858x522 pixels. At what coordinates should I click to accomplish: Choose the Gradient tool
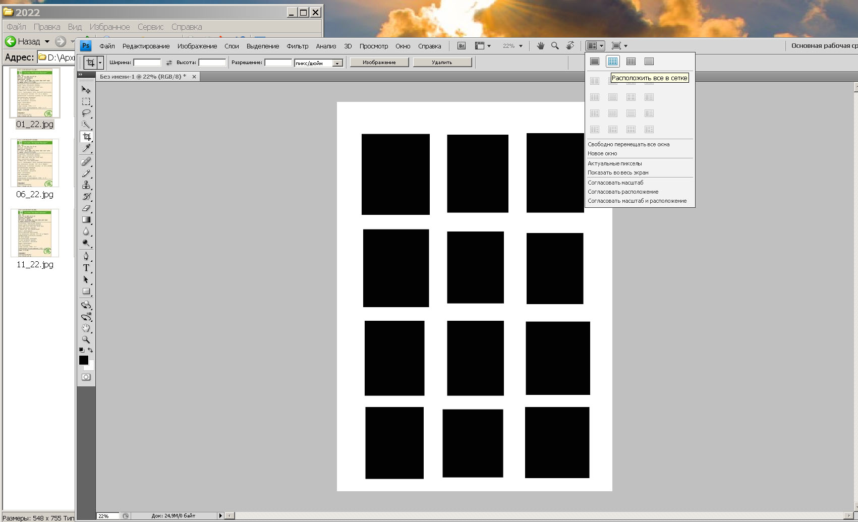(86, 220)
